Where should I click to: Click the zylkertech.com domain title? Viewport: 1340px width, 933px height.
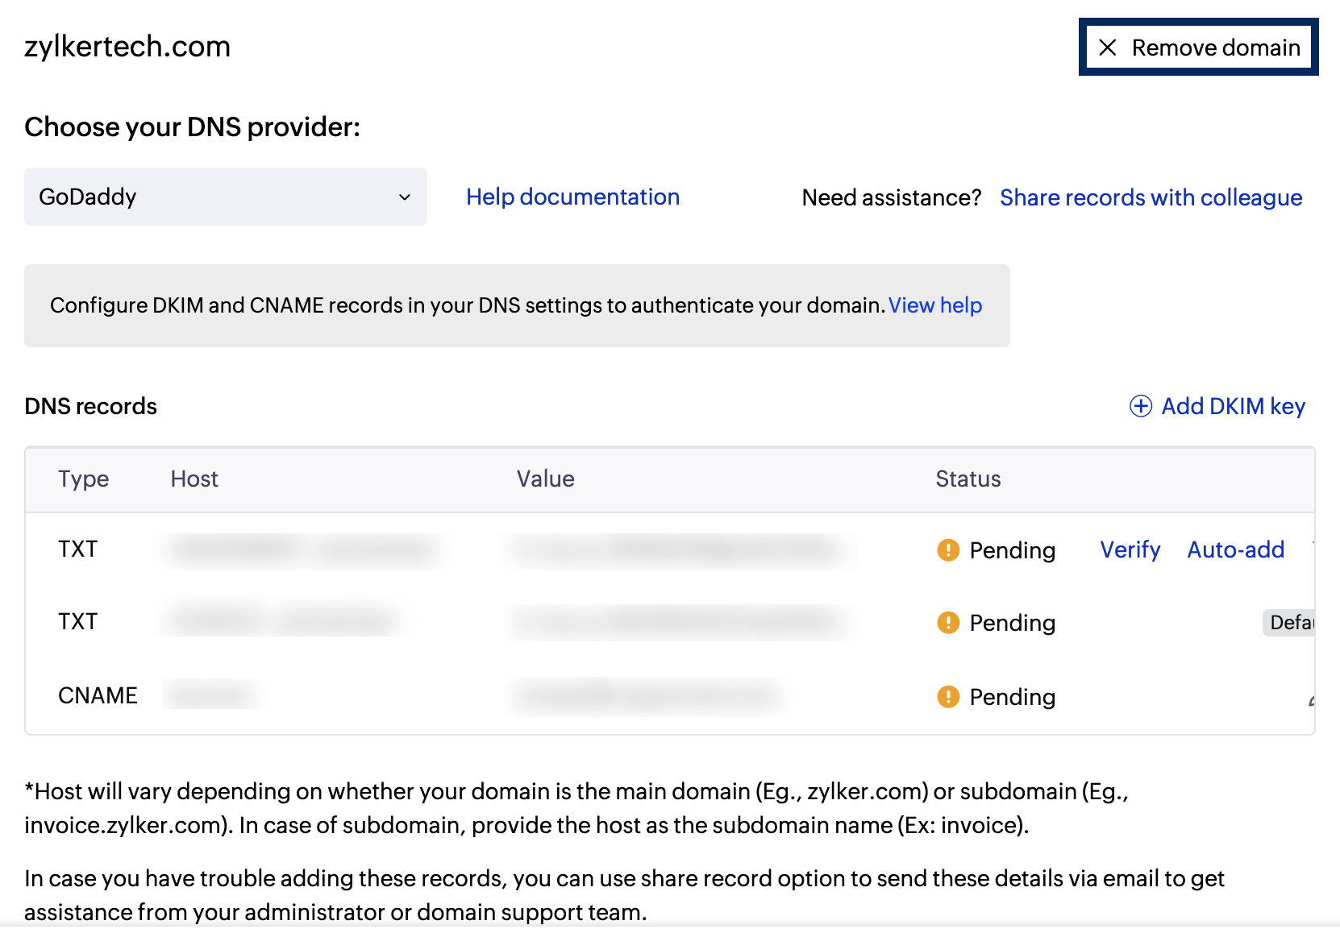click(x=127, y=46)
